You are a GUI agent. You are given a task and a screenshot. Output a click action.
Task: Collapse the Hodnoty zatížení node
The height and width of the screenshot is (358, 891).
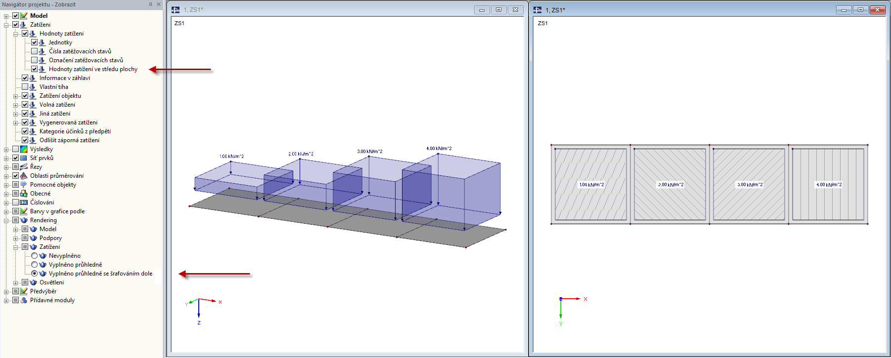[16, 34]
